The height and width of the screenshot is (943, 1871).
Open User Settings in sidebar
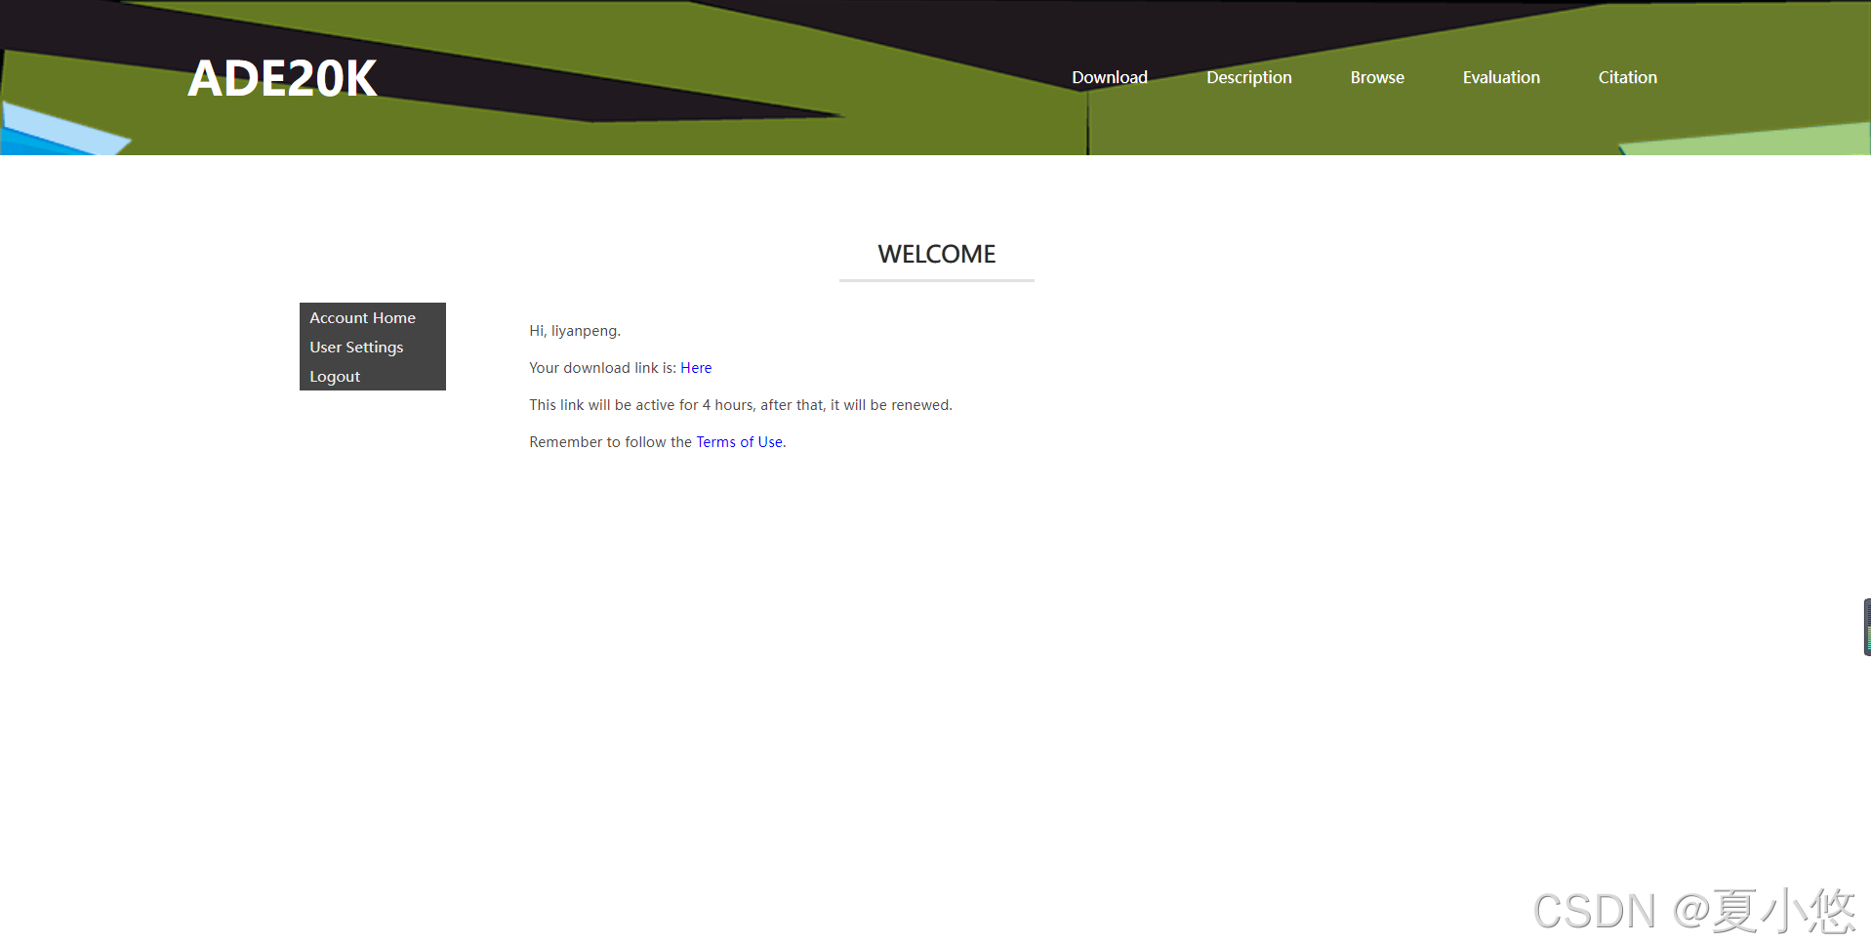[372, 347]
